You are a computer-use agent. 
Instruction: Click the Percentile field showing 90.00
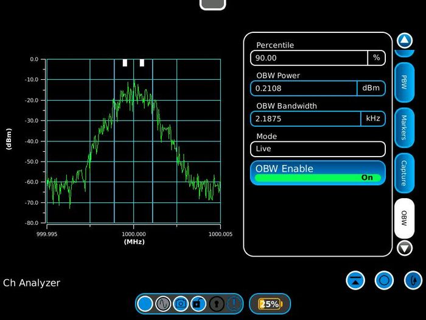309,58
